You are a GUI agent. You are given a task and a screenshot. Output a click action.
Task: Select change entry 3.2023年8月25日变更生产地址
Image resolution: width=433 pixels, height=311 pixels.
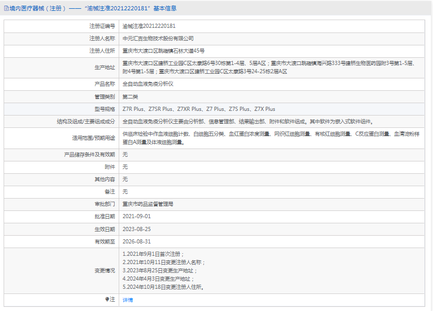click(160, 270)
